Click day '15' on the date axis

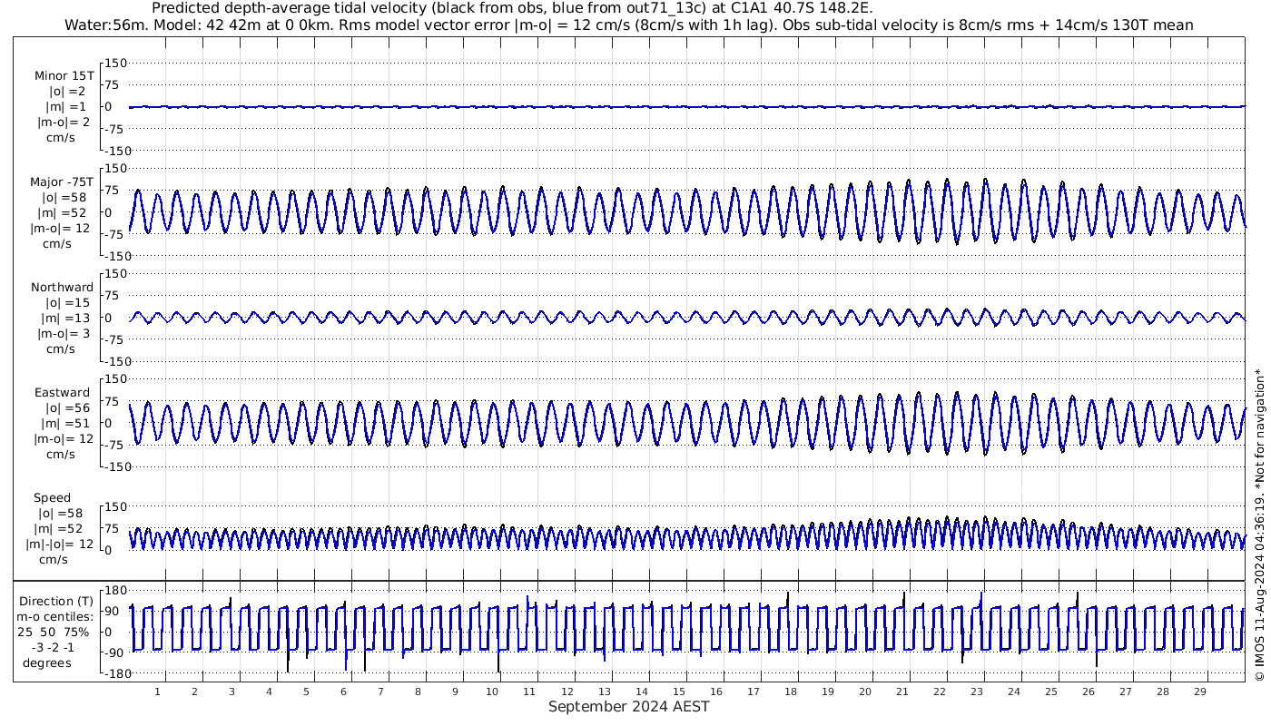point(678,692)
